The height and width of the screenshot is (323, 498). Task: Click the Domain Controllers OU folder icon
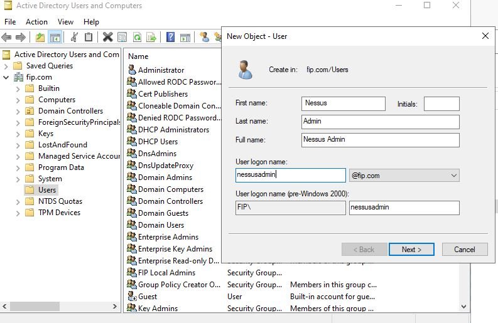(x=30, y=111)
